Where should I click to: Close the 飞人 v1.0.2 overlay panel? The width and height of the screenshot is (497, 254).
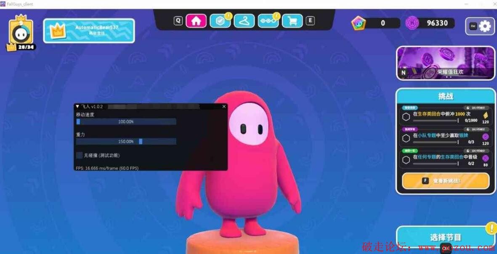(224, 106)
